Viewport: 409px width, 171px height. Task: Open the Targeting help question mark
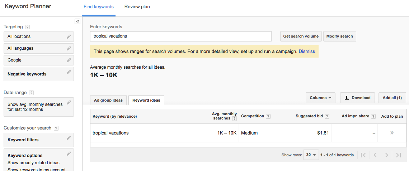[28, 27]
